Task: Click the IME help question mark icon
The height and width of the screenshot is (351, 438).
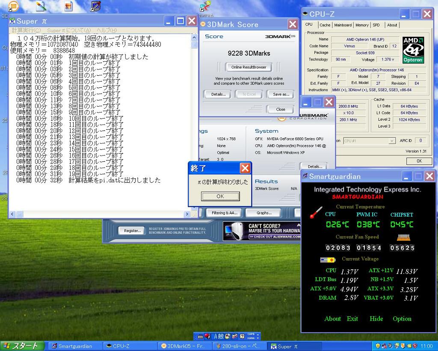Action: click(242, 336)
